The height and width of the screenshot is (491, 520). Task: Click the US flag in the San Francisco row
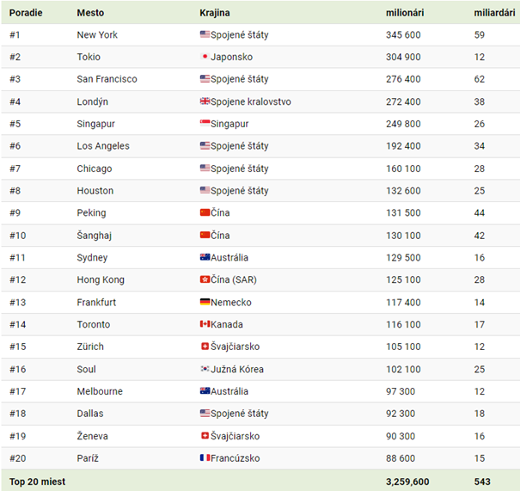(205, 78)
